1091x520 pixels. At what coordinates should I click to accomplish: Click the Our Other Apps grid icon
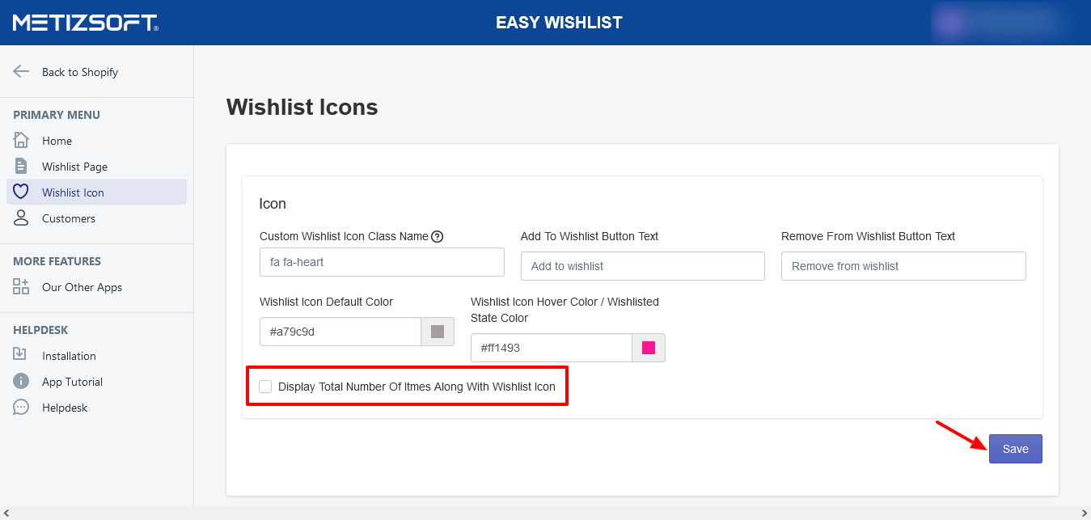21,286
